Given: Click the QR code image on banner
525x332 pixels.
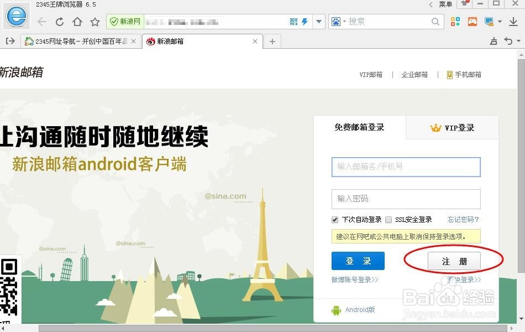Looking at the screenshot, I should 9,287.
